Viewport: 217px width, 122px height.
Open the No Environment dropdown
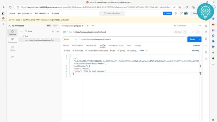click(x=187, y=26)
